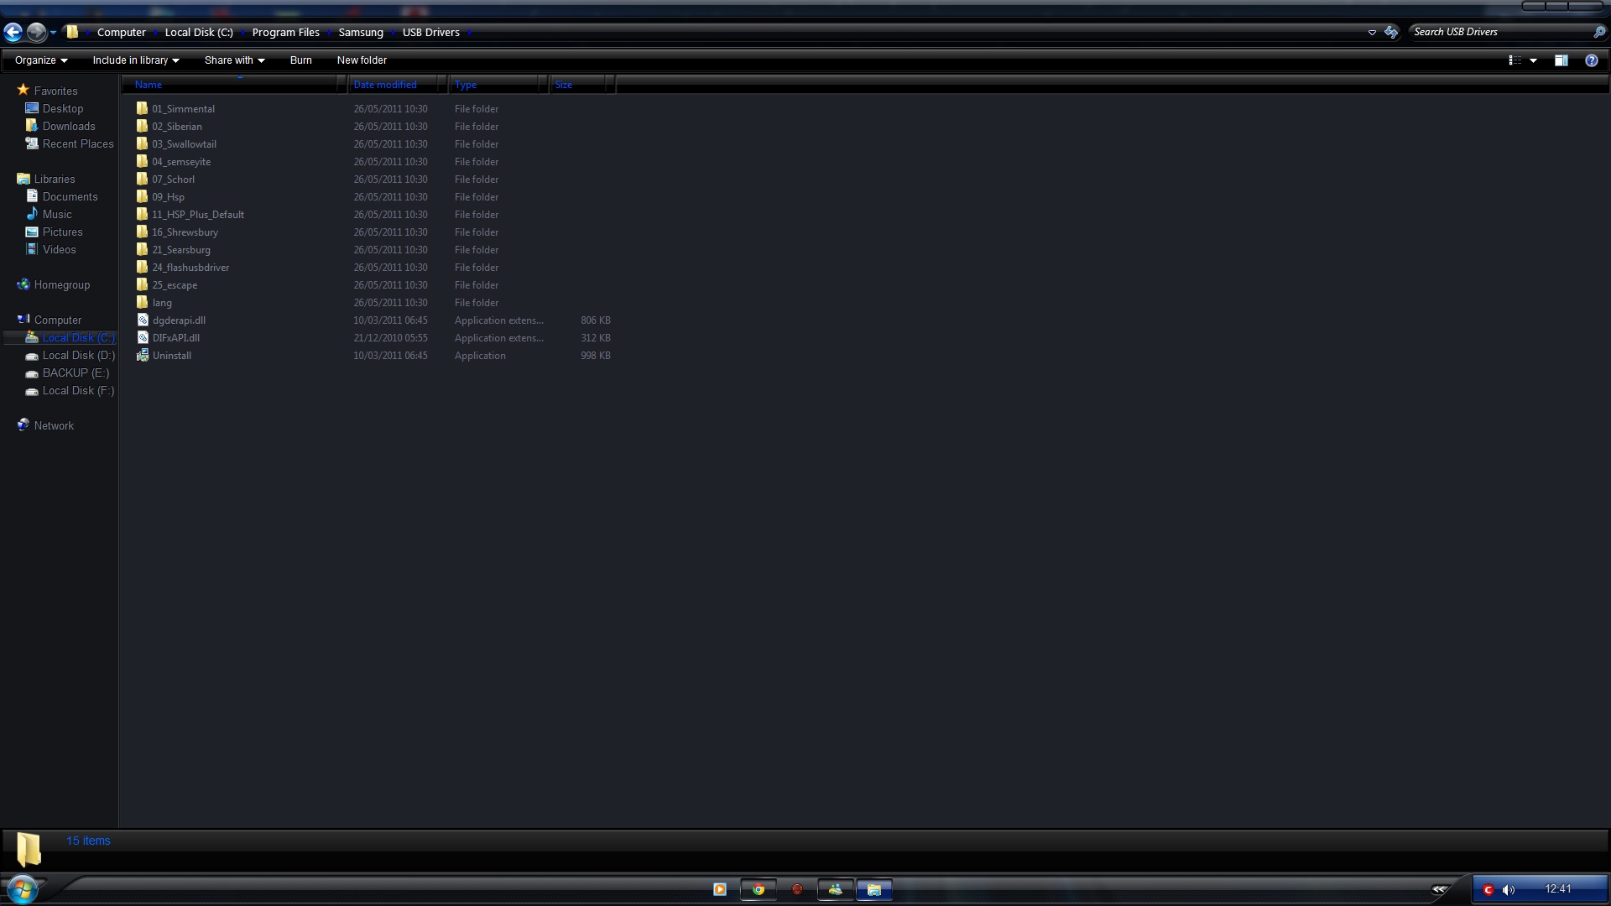Click the Back navigation arrow
The image size is (1611, 906).
[13, 32]
